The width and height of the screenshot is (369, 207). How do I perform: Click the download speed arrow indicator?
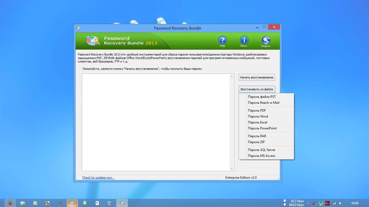285,201
